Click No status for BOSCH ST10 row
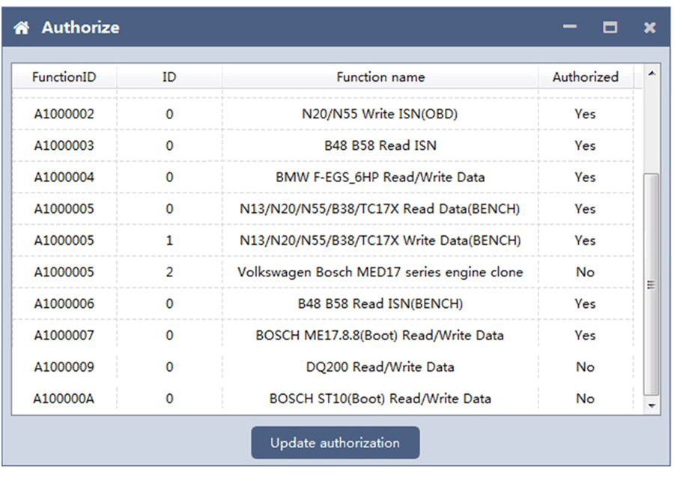 (x=585, y=399)
